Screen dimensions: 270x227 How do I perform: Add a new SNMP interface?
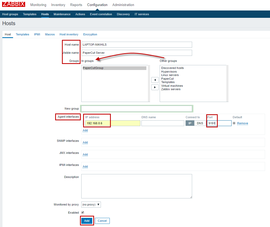pyautogui.click(x=85, y=142)
